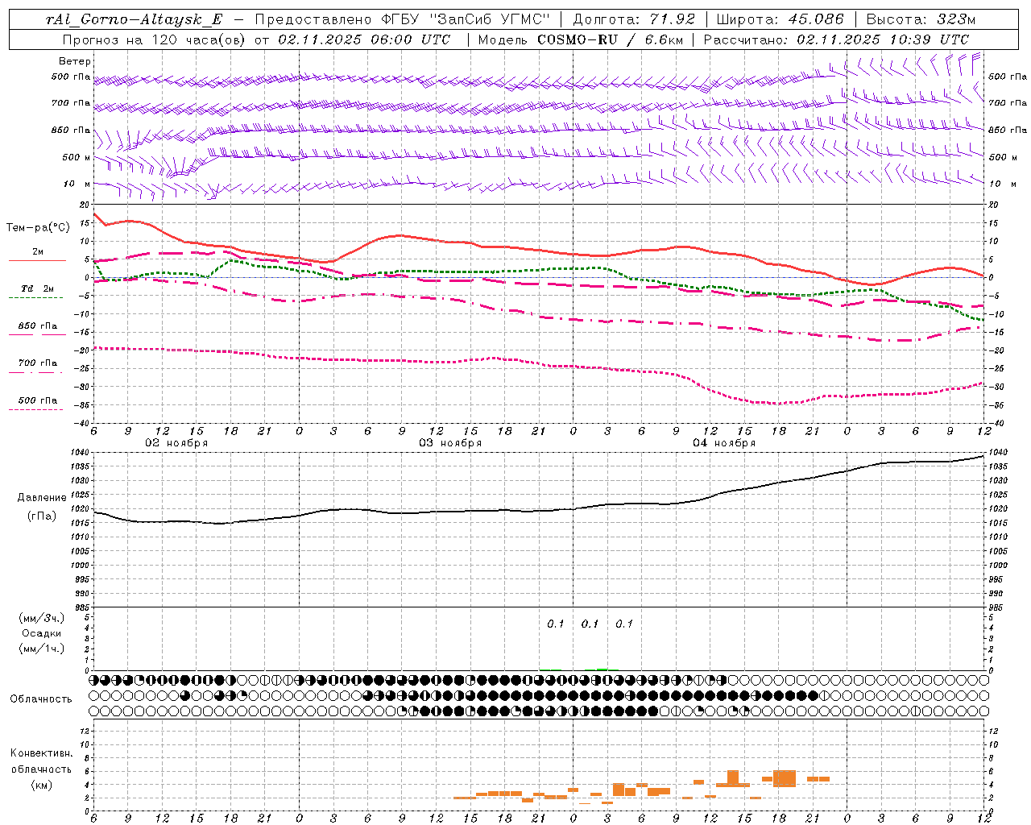Click the latitude value Широта: 45.086
Viewport: 1031px width, 825px height.
(x=780, y=19)
